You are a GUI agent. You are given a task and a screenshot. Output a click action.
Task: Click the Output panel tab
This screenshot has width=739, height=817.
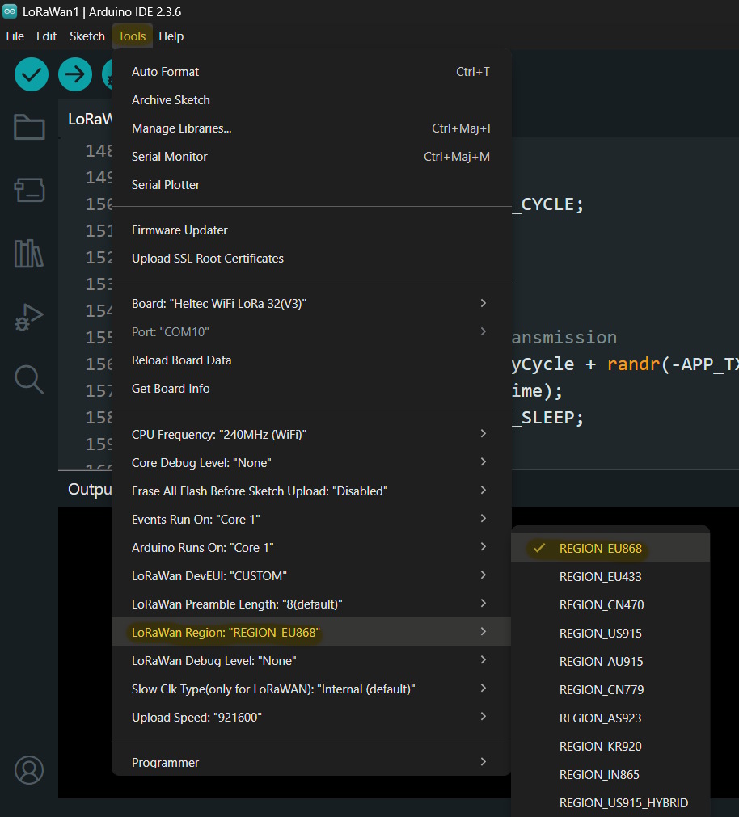point(89,489)
